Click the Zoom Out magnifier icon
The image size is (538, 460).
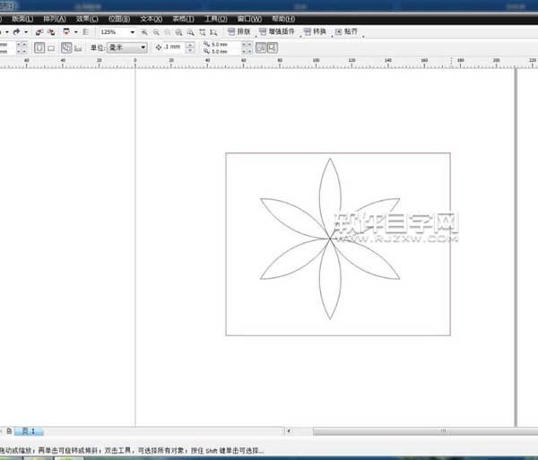coord(157,31)
